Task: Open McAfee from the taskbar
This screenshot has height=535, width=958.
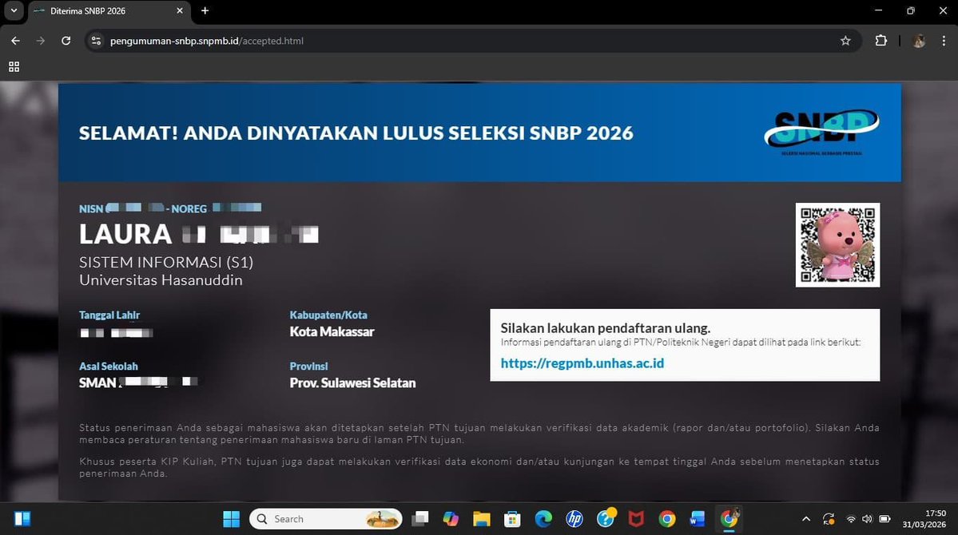Action: tap(636, 519)
